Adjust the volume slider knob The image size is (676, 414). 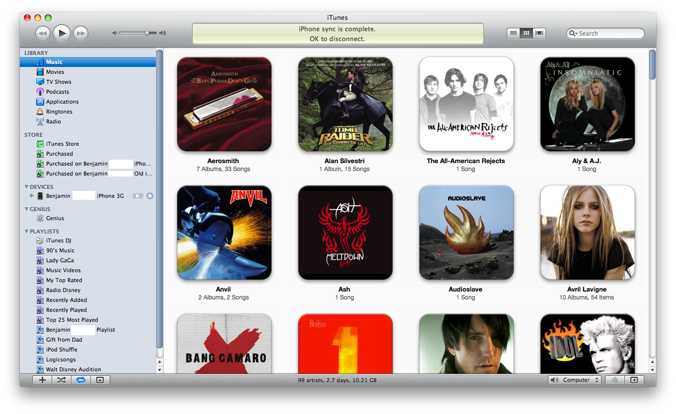pos(147,33)
